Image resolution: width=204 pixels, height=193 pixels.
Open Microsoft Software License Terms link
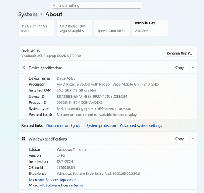click(56, 185)
